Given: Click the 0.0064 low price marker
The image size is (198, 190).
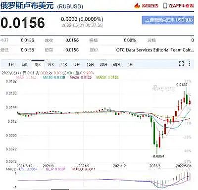Looking at the screenshot, I should [158, 156].
